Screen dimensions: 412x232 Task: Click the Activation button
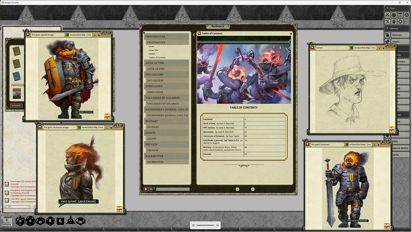tap(16, 106)
